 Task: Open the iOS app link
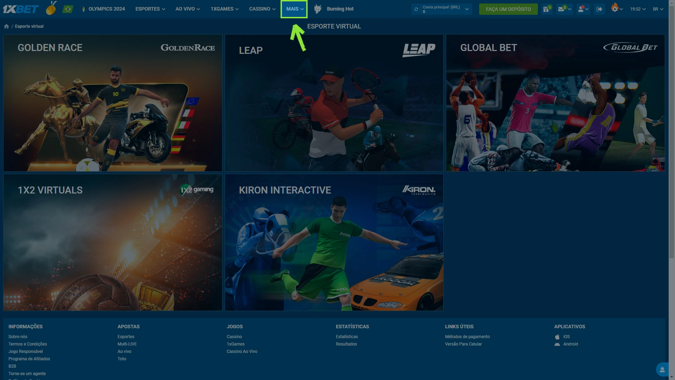coord(566,337)
